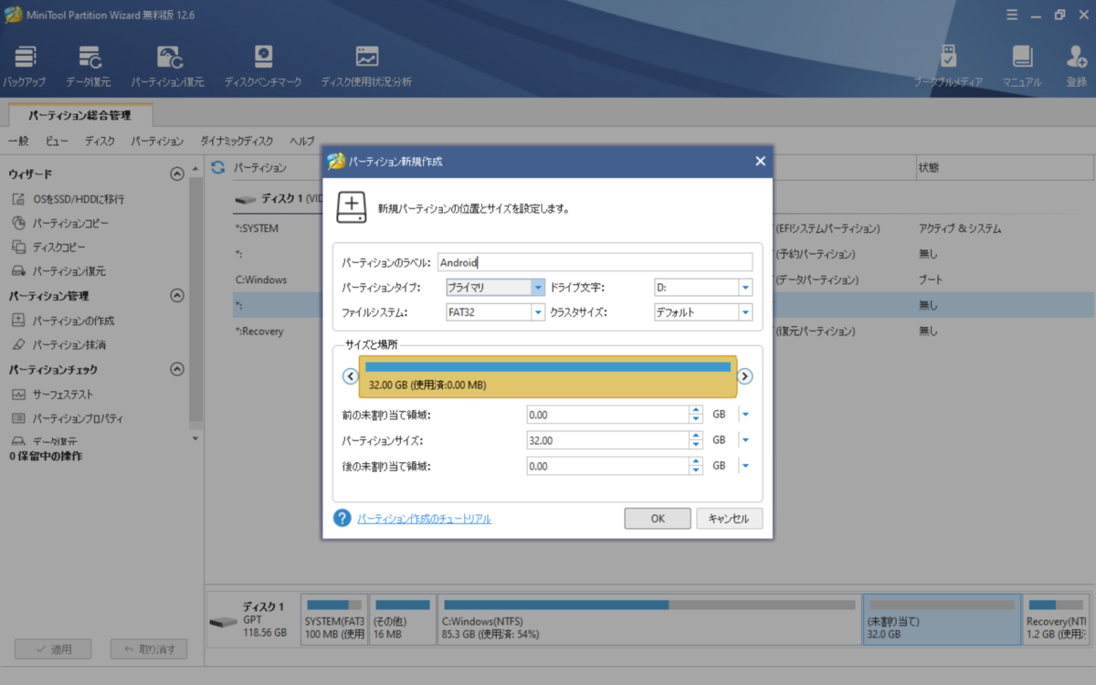
Task: Click right arrow beside partition size bar
Action: click(744, 376)
